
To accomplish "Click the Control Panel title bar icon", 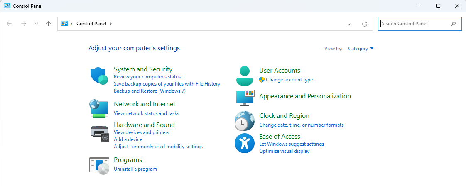I will point(7,6).
